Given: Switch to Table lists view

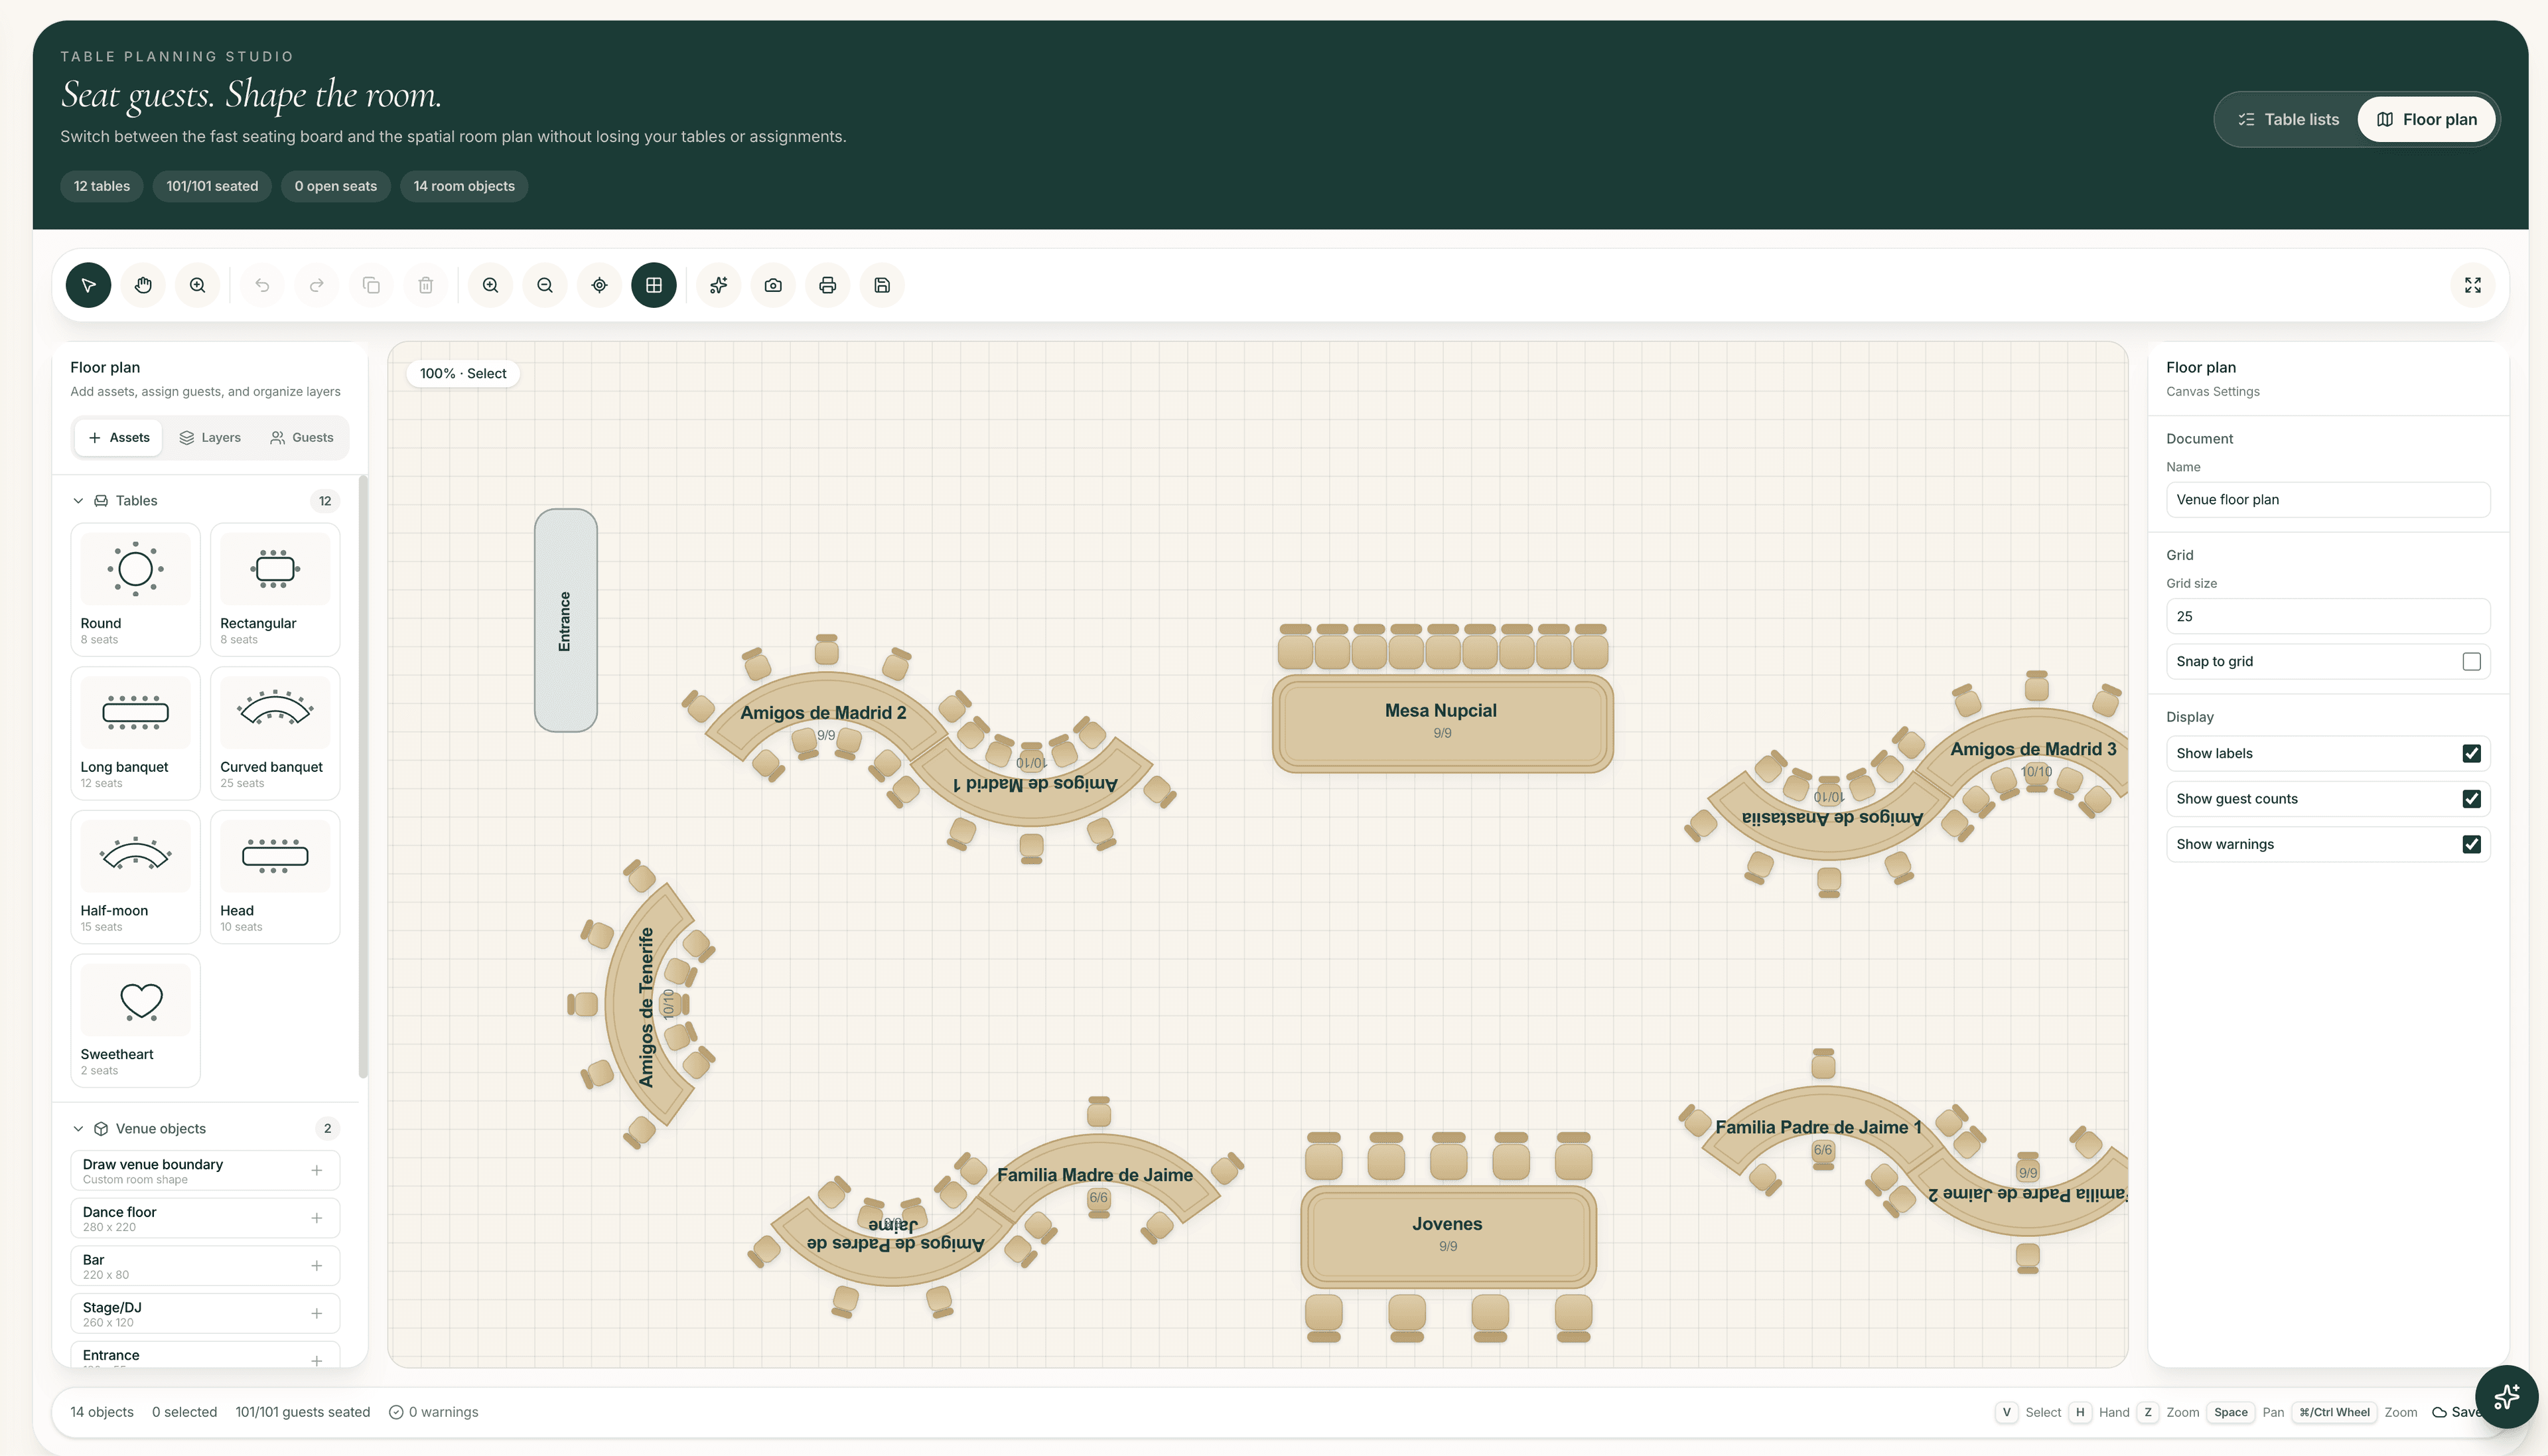Looking at the screenshot, I should pyautogui.click(x=2288, y=119).
